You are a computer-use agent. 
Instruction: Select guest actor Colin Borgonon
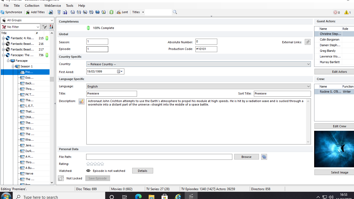pos(330,39)
